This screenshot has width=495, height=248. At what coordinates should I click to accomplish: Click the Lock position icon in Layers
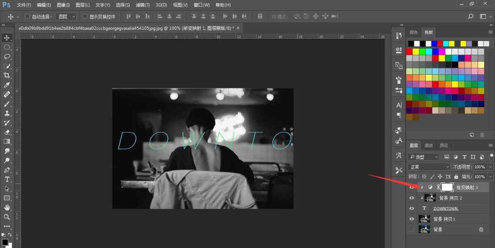[x=440, y=176]
